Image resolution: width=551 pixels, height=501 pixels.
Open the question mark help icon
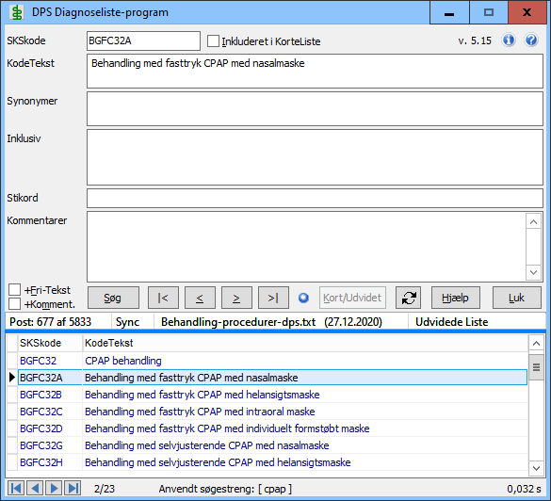pyautogui.click(x=531, y=40)
